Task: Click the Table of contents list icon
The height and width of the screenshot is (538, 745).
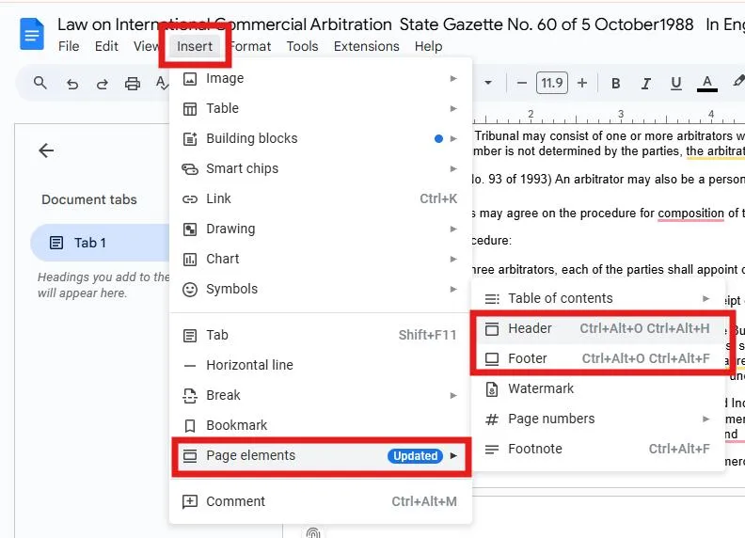Action: (x=492, y=299)
